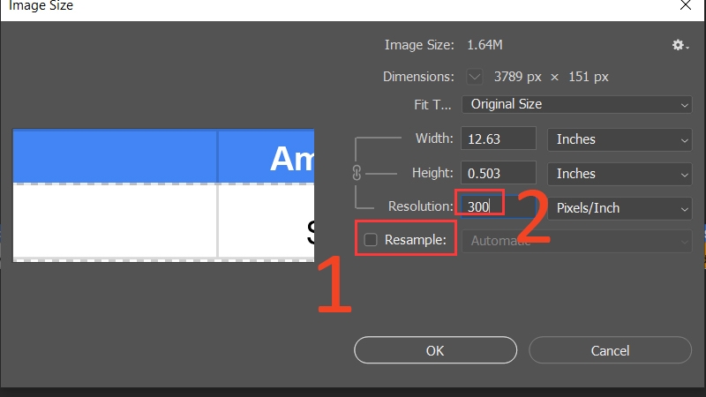Click the Height value field 0.503
The image size is (706, 397).
(499, 173)
